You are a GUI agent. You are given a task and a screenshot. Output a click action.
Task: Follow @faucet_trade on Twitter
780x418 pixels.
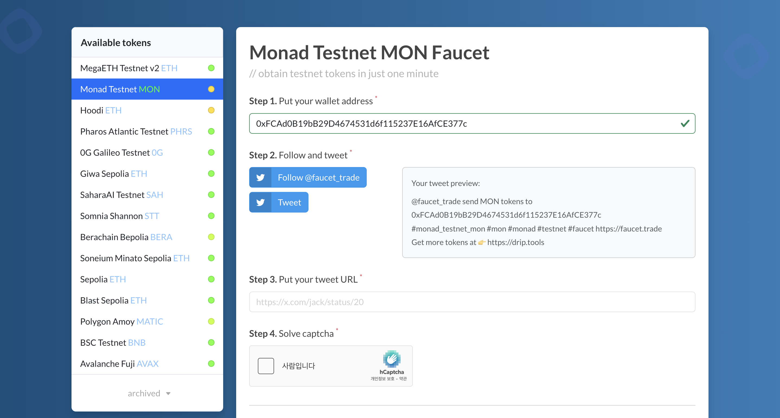(x=308, y=177)
